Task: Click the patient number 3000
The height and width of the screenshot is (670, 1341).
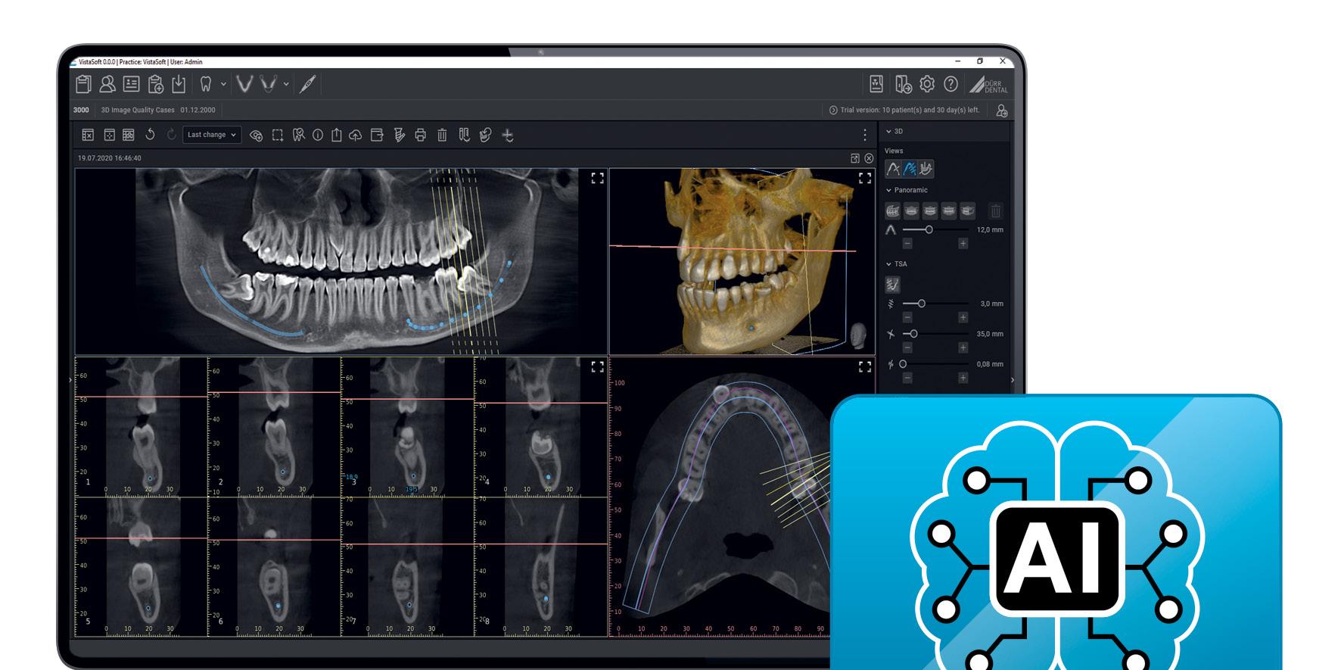Action: pos(81,110)
